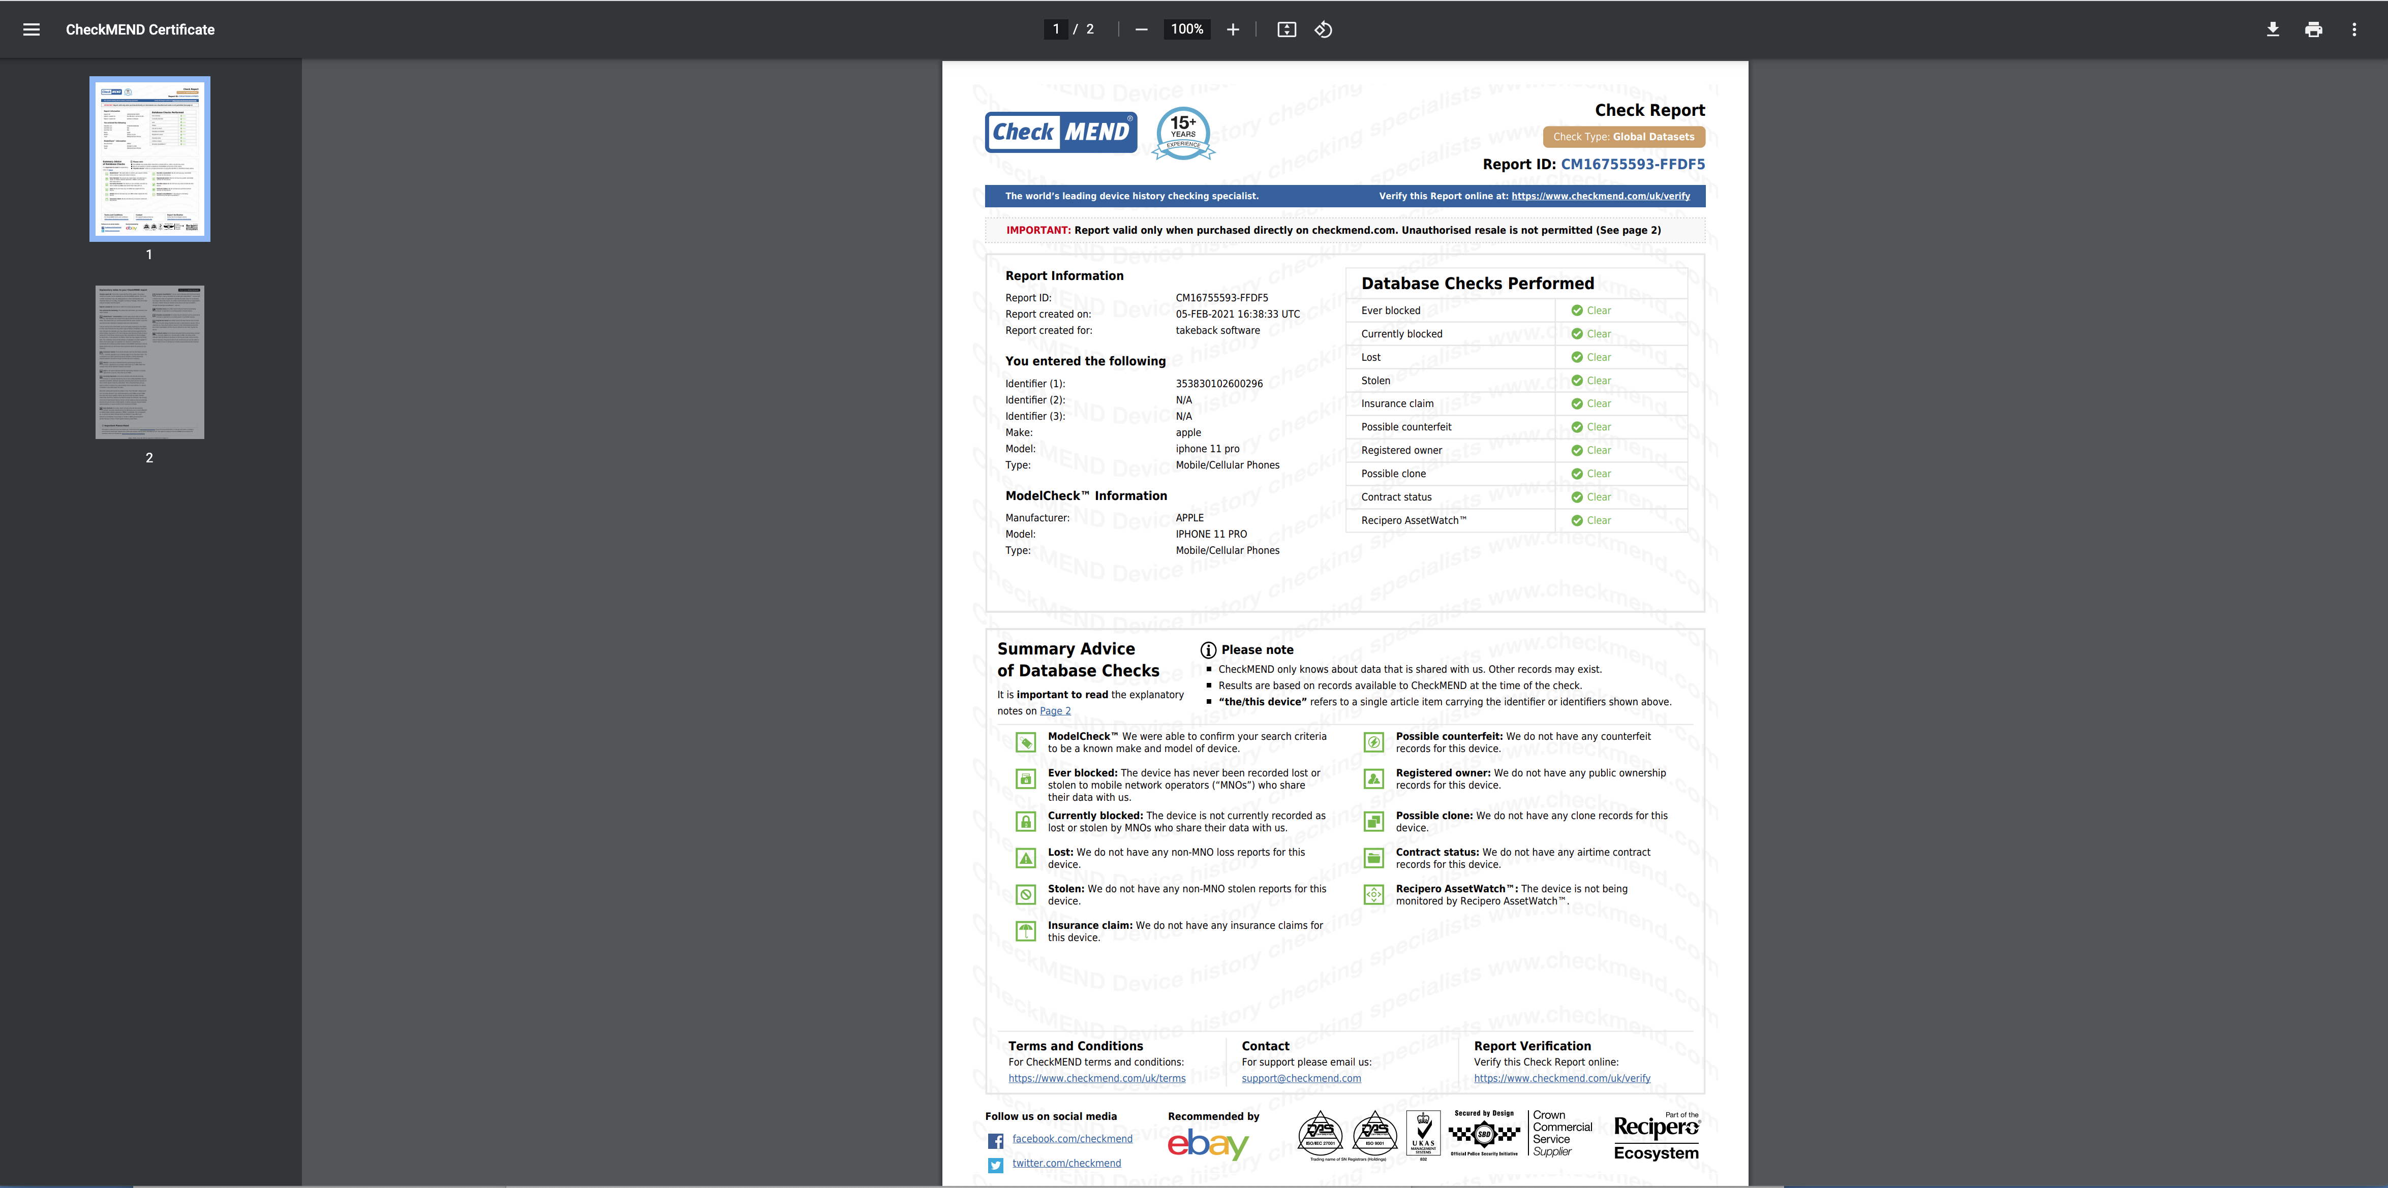Edit the current page number field
The image size is (2388, 1188).
coord(1056,29)
